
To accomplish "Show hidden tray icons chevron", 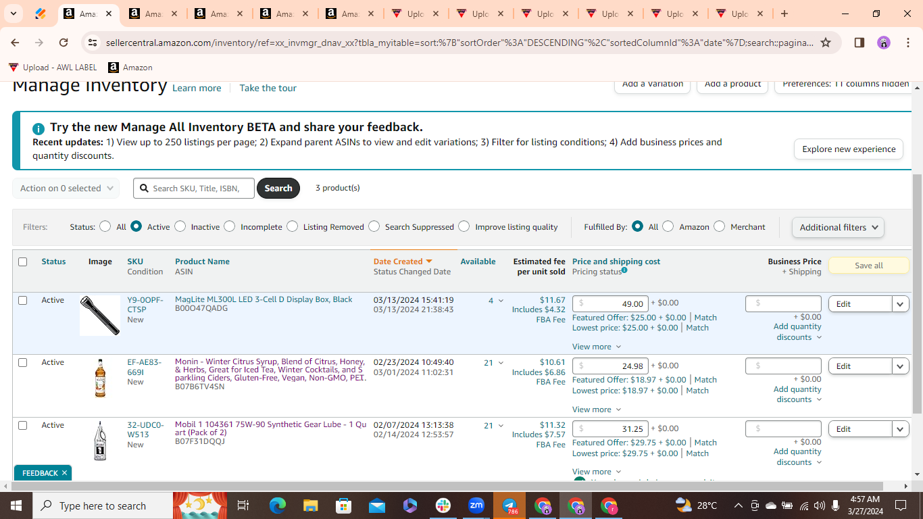I will [x=738, y=505].
